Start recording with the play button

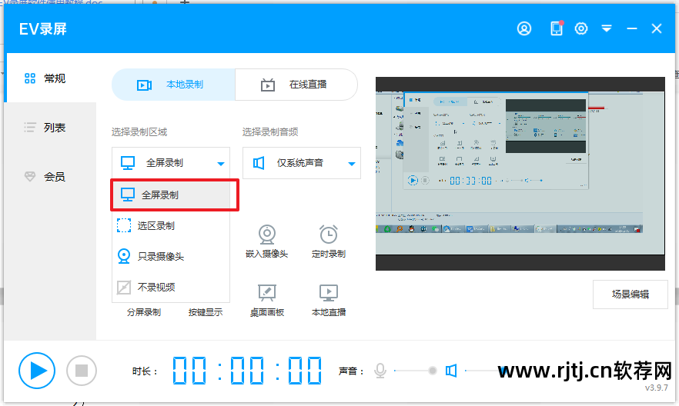(37, 371)
